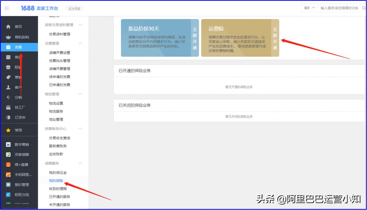Collapse the 物流管理 section
The width and height of the screenshot is (367, 210).
81,94
